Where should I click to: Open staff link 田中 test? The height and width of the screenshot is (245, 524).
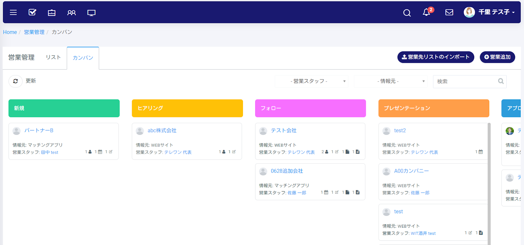click(x=49, y=152)
